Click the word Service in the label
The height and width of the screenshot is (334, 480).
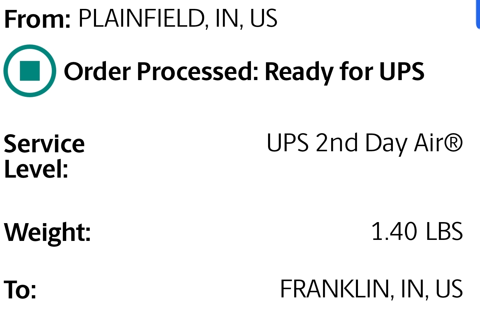coord(44,144)
